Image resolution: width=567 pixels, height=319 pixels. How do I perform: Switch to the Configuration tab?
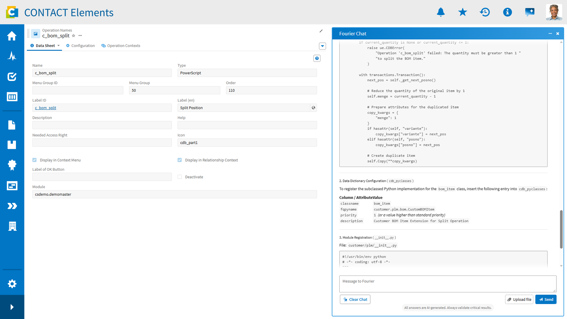[x=80, y=45]
